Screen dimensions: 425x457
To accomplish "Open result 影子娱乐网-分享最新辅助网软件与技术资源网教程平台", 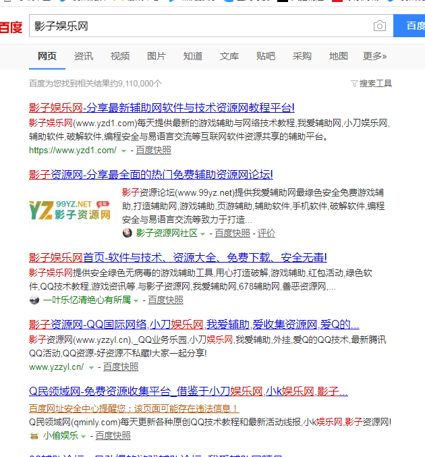I will pyautogui.click(x=162, y=108).
